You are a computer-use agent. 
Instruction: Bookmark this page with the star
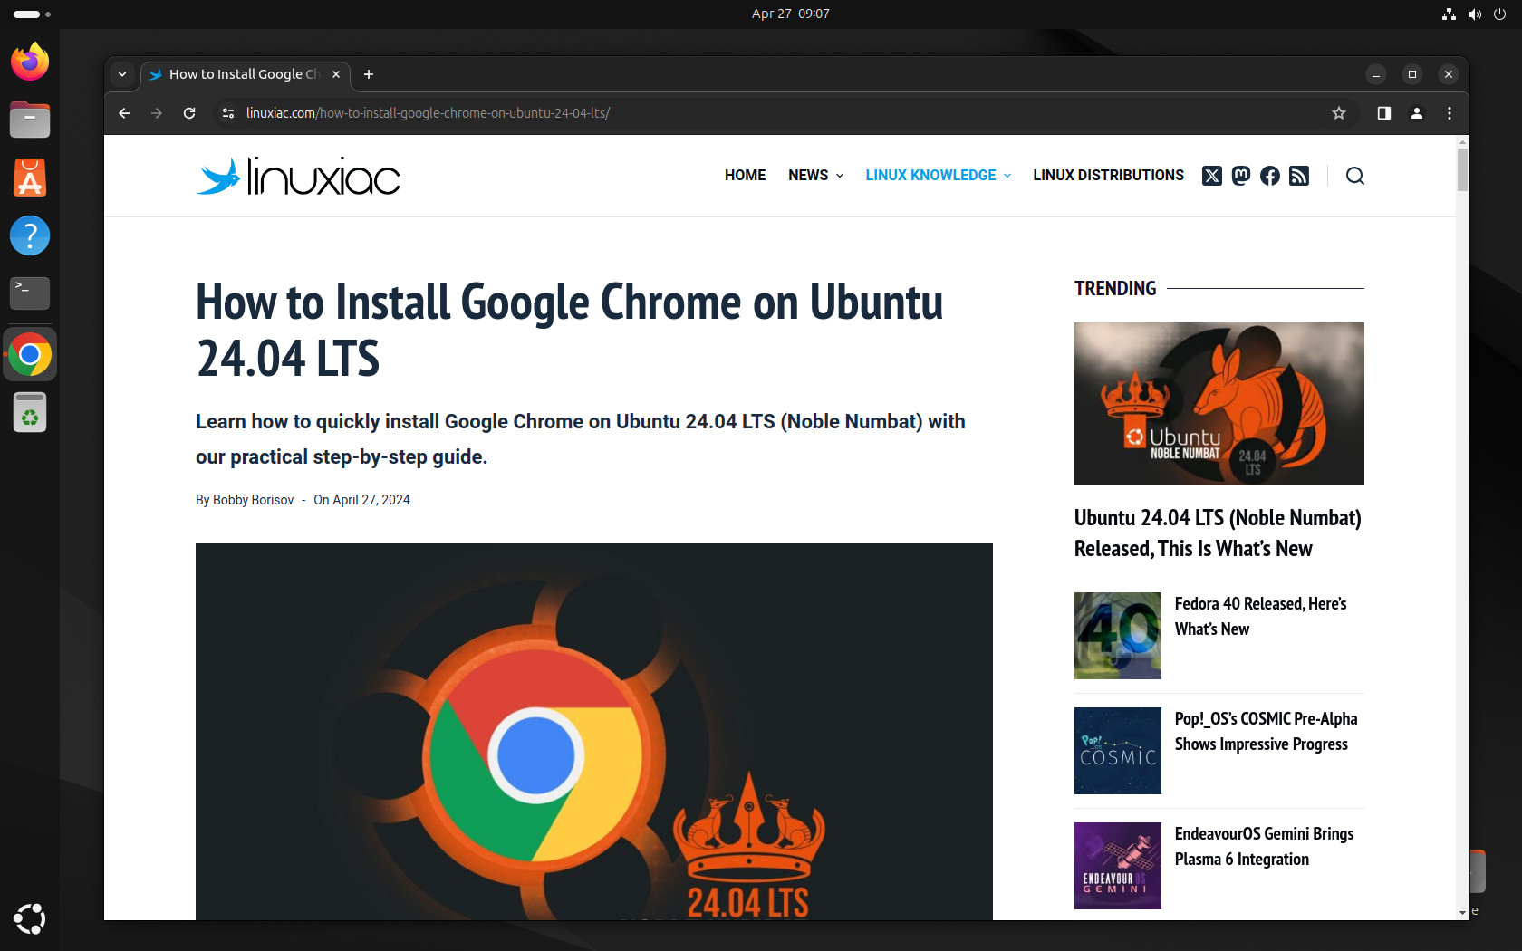(1339, 113)
